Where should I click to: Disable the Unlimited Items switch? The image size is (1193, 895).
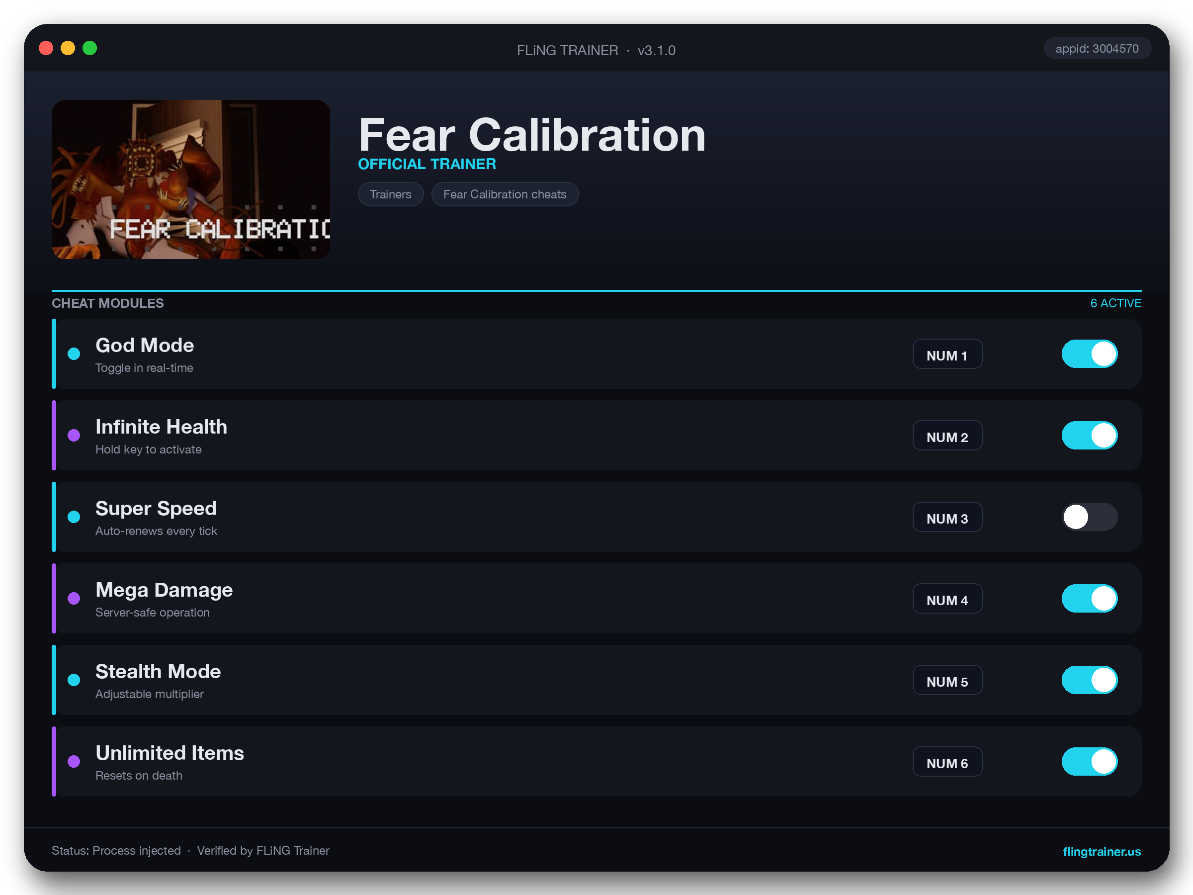coord(1090,761)
